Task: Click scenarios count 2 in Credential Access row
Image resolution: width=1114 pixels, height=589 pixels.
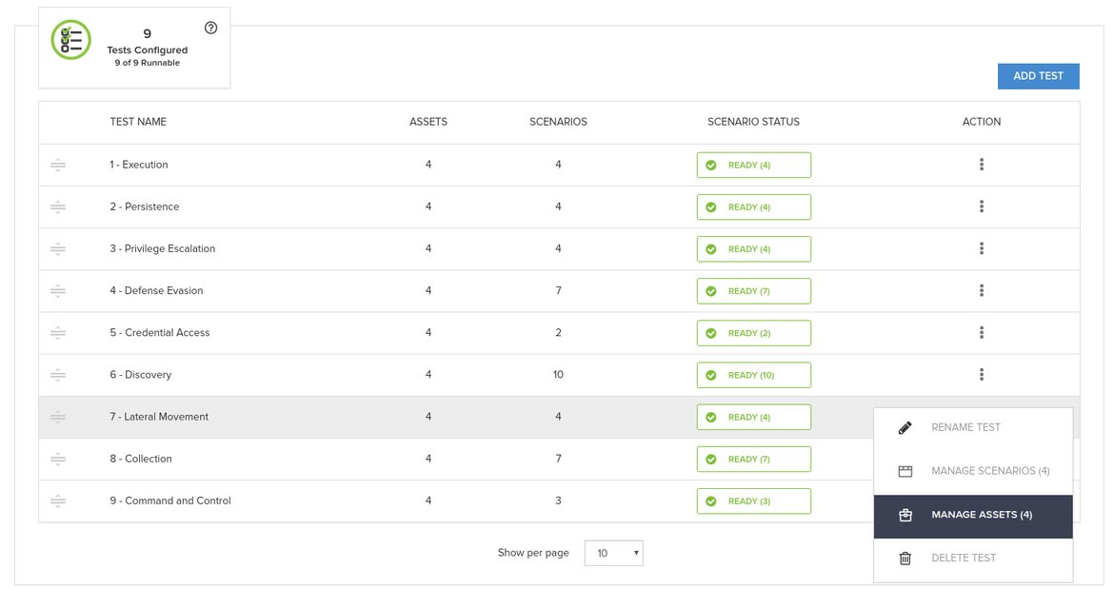Action: 558,332
